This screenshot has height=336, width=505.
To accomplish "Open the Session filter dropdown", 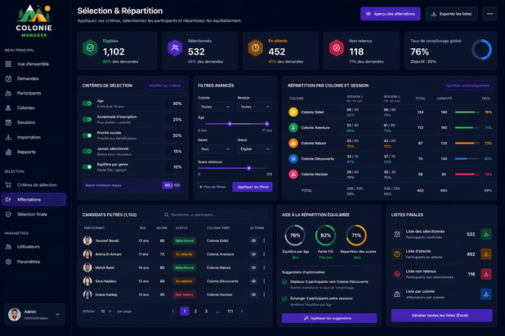I will click(x=255, y=107).
